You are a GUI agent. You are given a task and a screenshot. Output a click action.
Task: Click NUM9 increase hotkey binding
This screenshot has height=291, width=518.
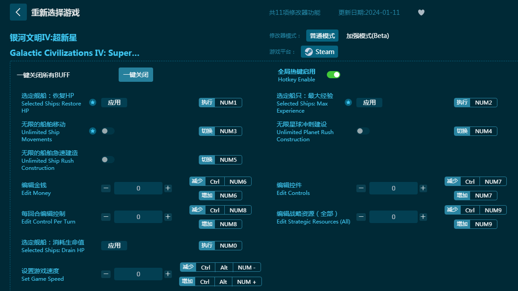pos(476,224)
